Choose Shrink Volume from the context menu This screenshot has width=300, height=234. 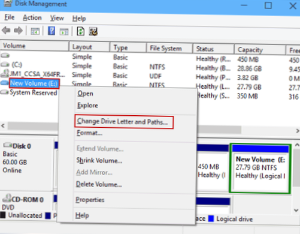pos(99,160)
